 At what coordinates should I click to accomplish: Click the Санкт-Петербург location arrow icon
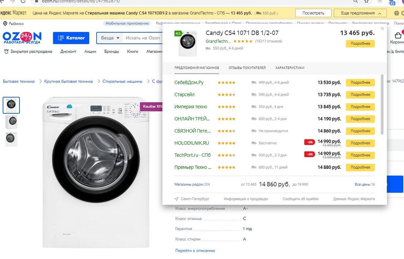click(x=176, y=199)
